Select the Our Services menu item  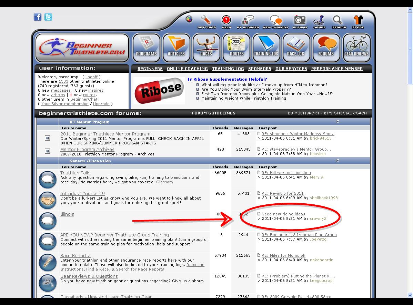[291, 69]
